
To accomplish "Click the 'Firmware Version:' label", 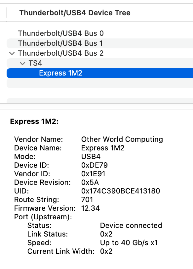I will click(x=45, y=208).
